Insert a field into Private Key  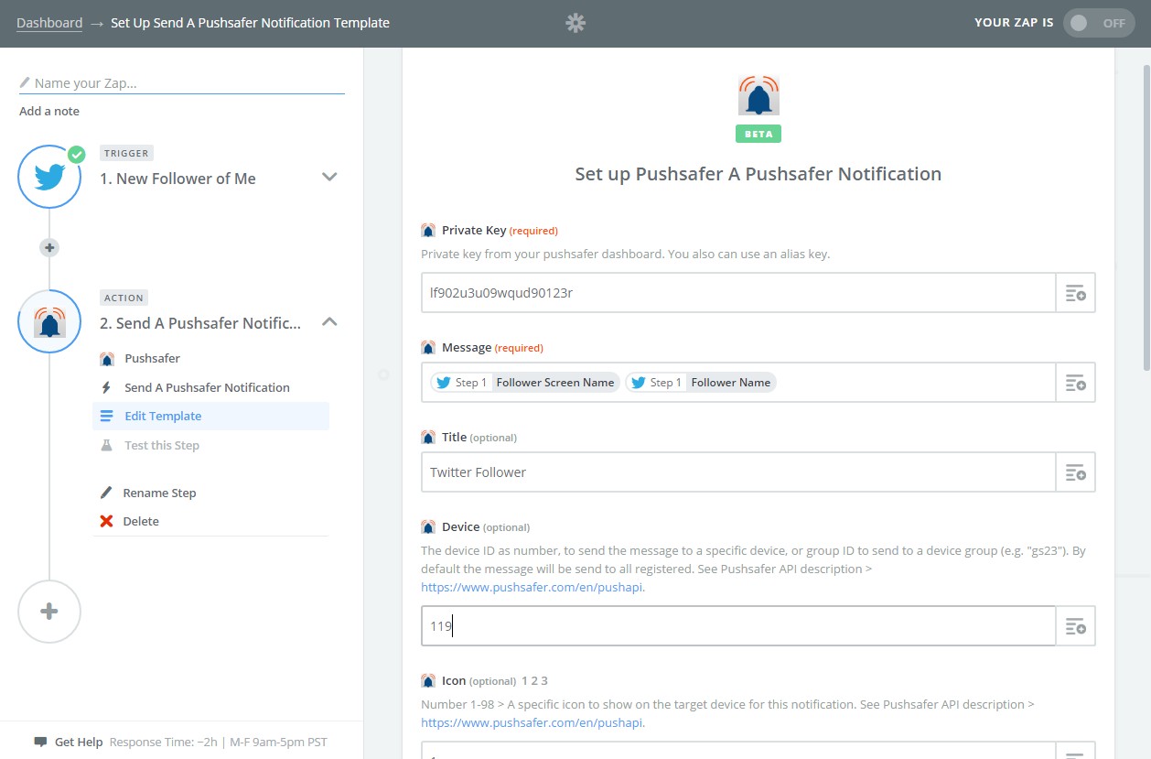1076,293
